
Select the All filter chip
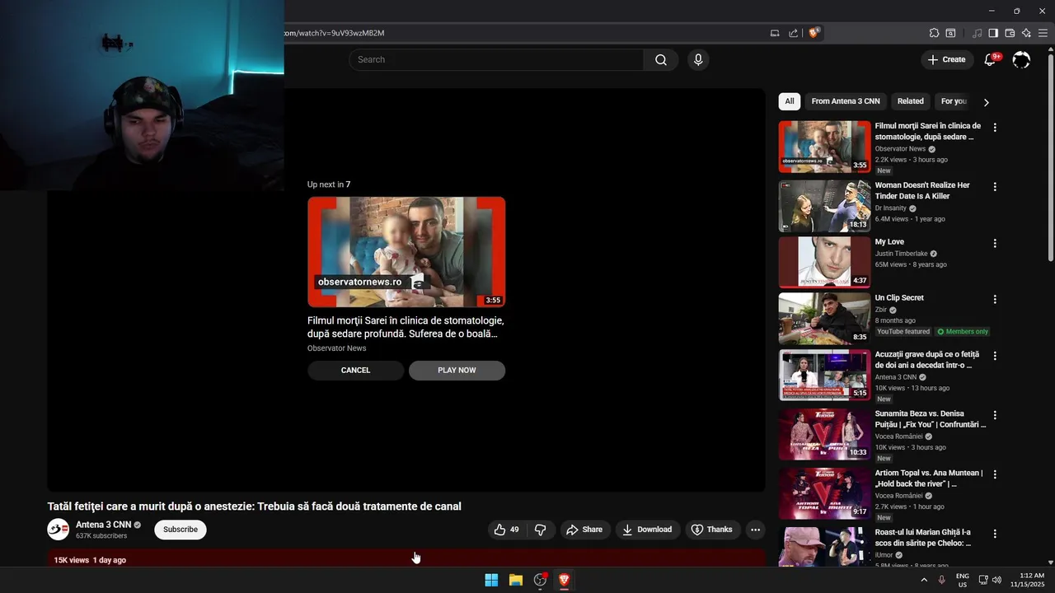790,101
